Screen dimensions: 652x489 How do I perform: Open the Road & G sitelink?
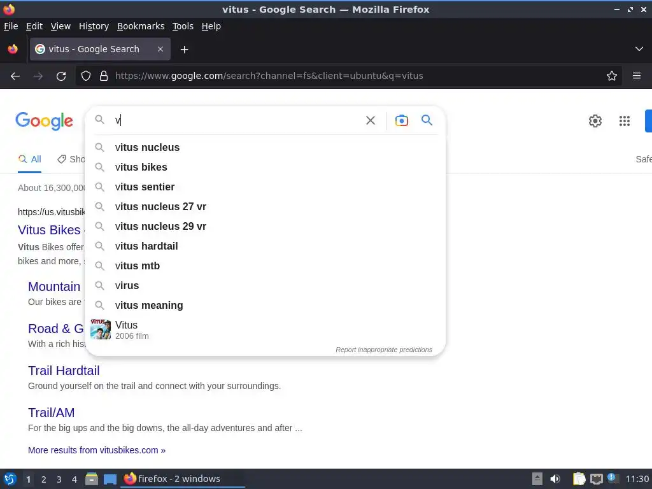click(56, 329)
